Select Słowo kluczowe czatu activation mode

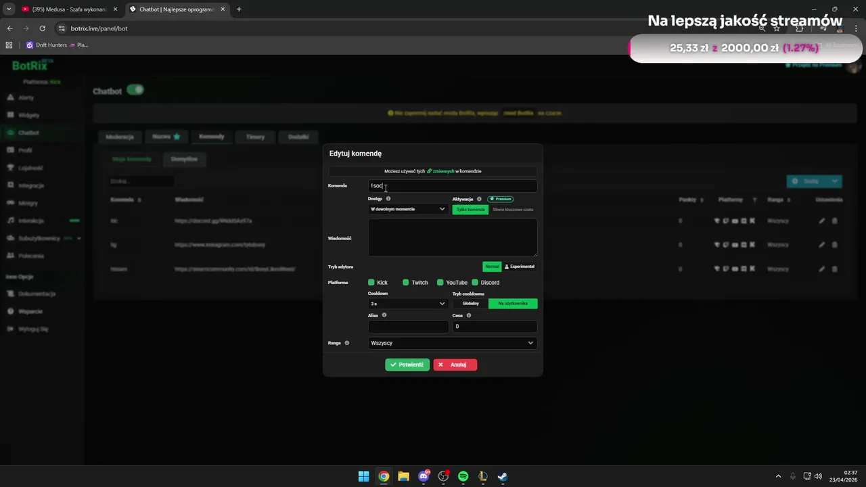(513, 210)
